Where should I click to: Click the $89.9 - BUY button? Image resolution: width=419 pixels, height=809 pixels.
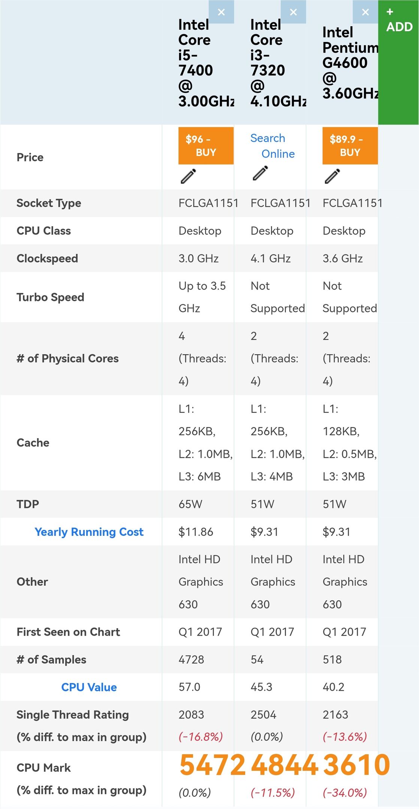pyautogui.click(x=350, y=146)
